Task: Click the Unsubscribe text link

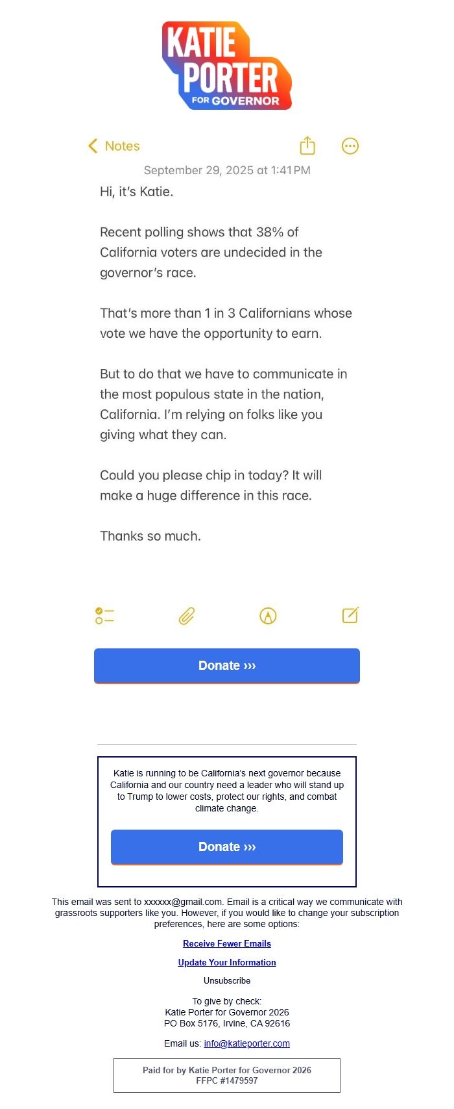Action: [x=227, y=980]
